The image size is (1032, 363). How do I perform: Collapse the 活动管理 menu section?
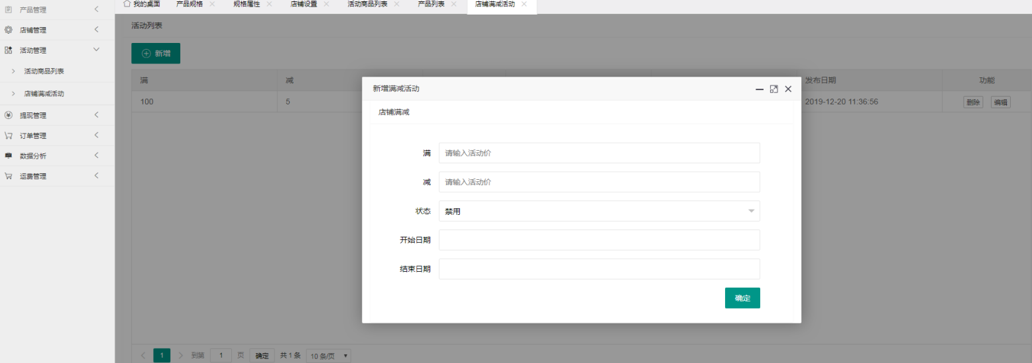click(96, 50)
